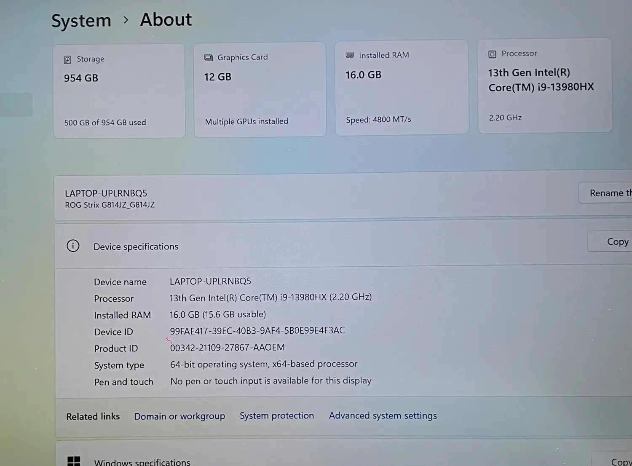This screenshot has height=466, width=632.
Task: Click the Installed RAM icon
Action: 350,55
